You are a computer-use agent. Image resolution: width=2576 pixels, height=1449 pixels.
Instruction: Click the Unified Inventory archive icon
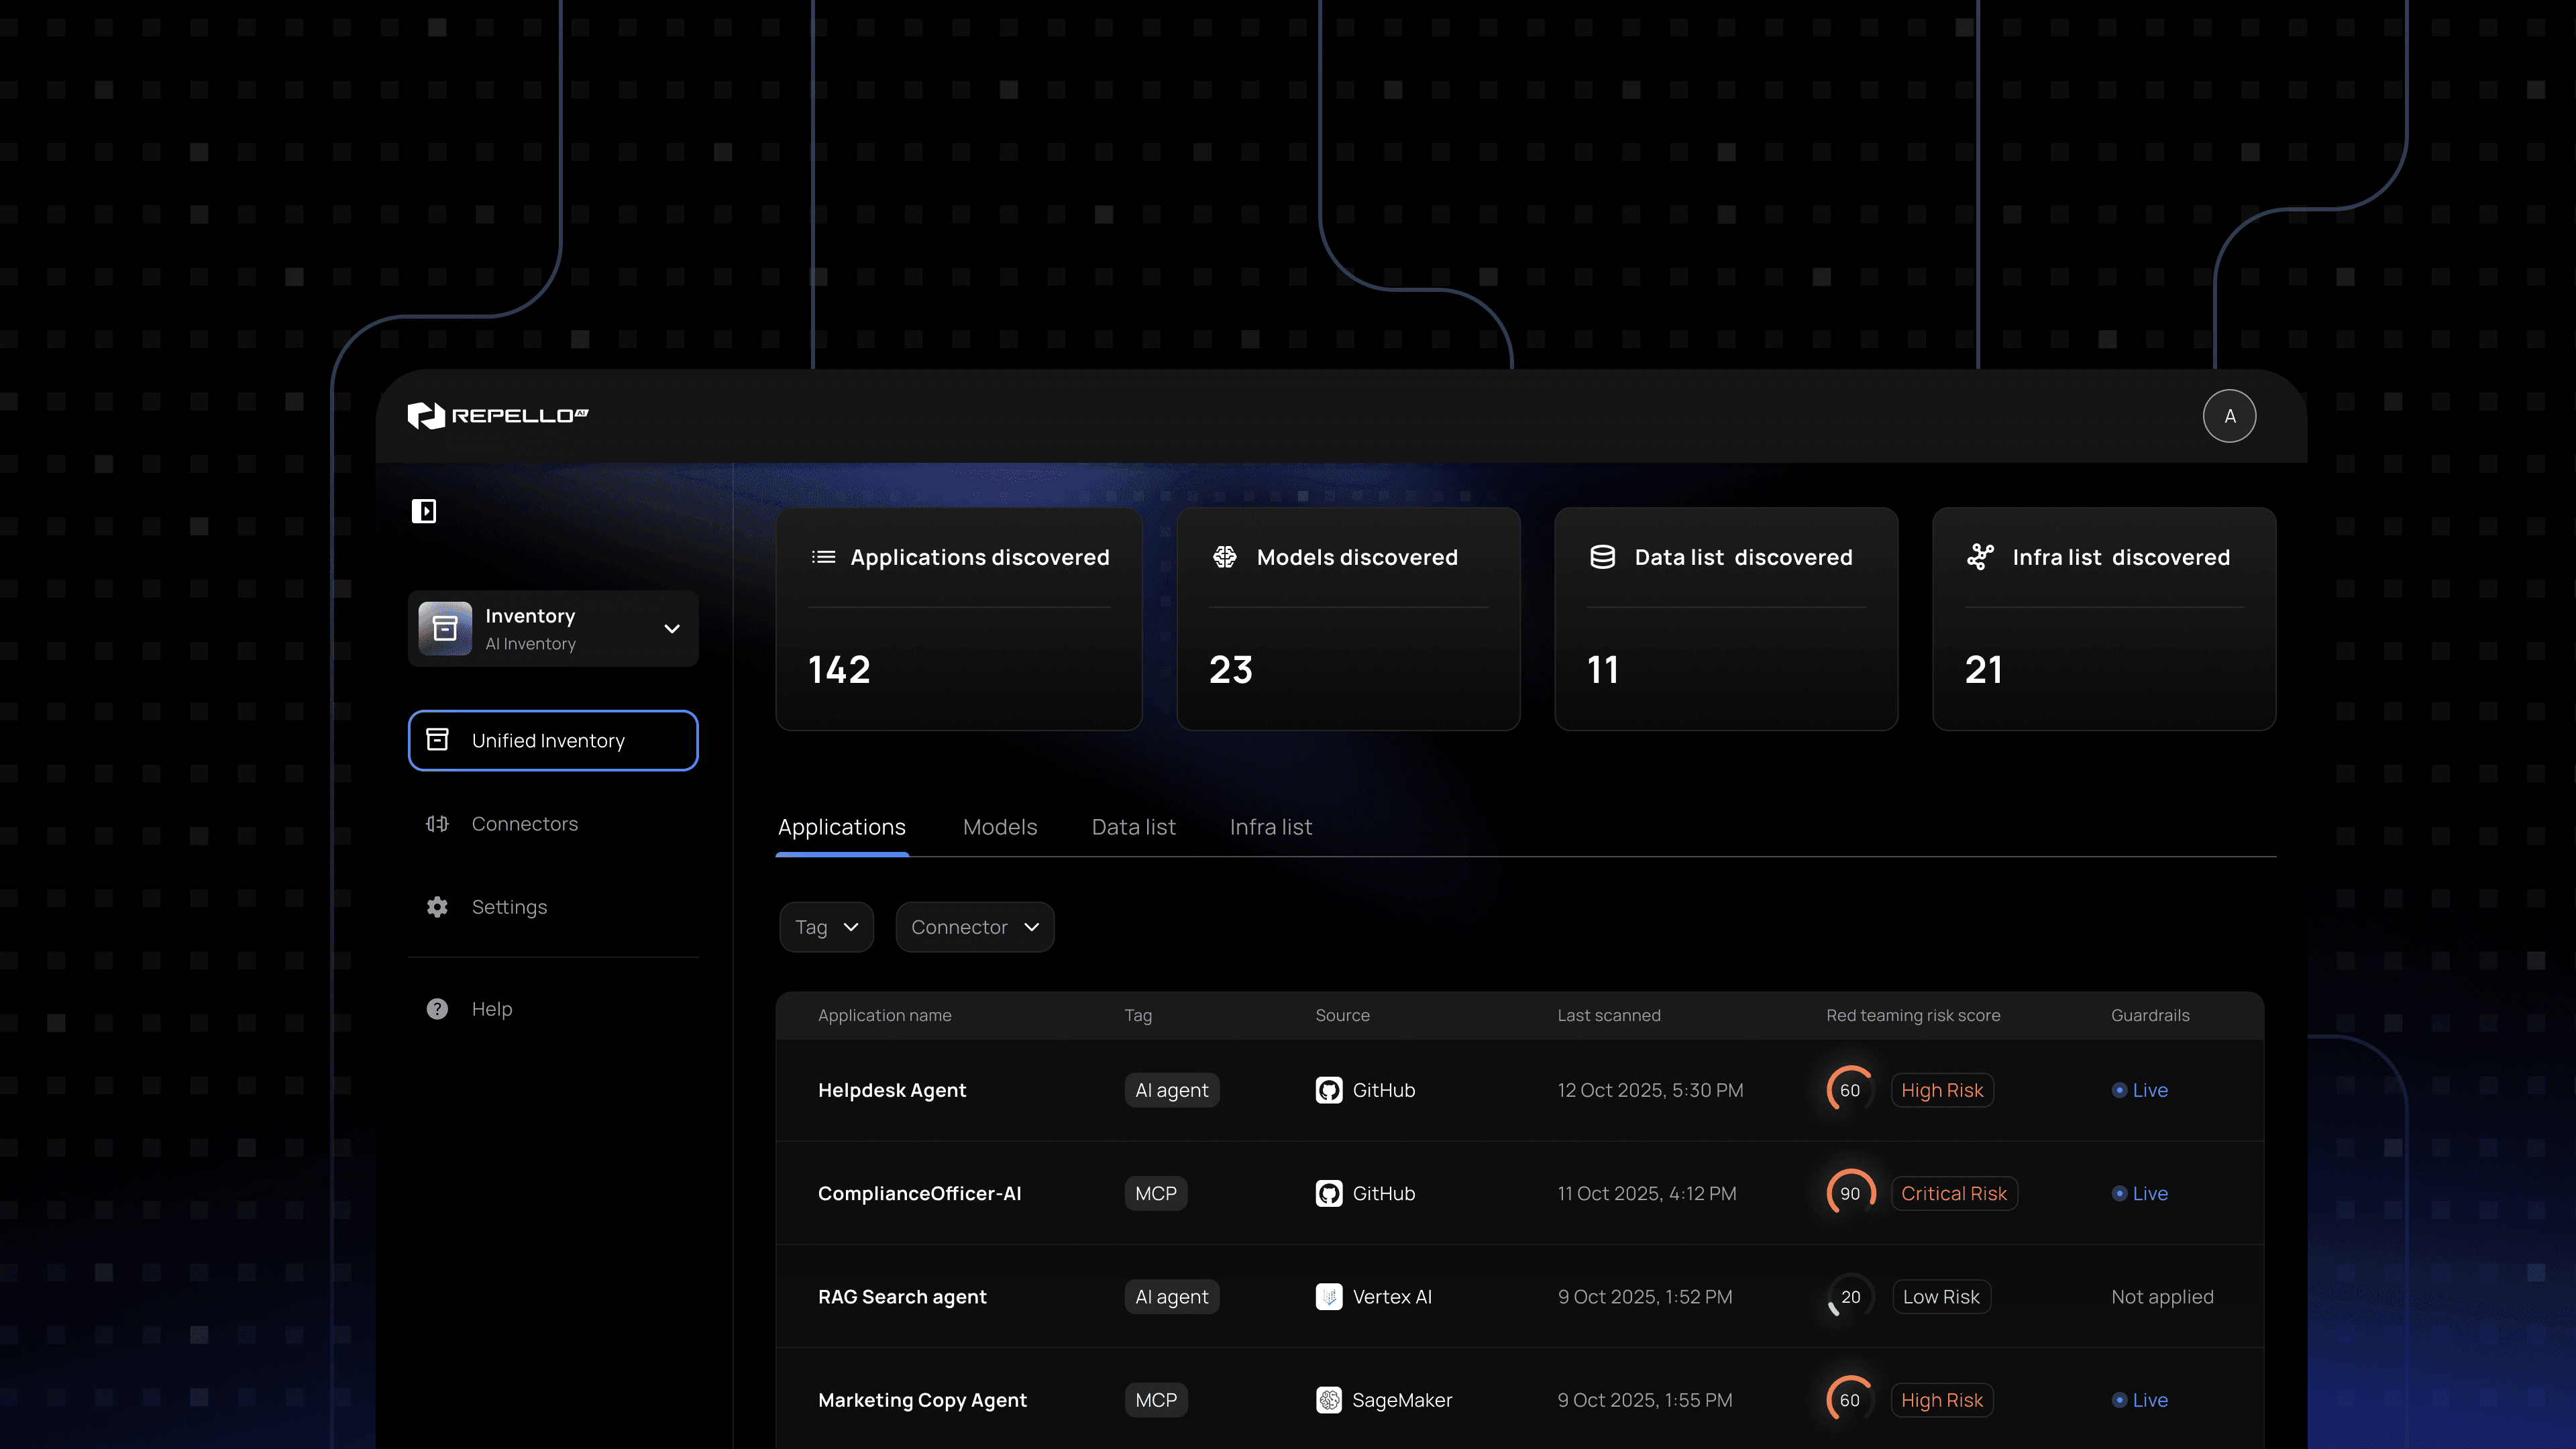pyautogui.click(x=437, y=740)
